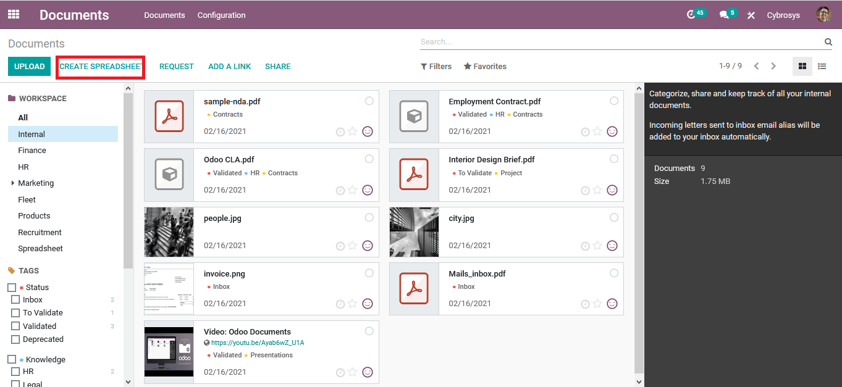Click the search magnifier icon
This screenshot has width=842, height=387.
(x=828, y=42)
